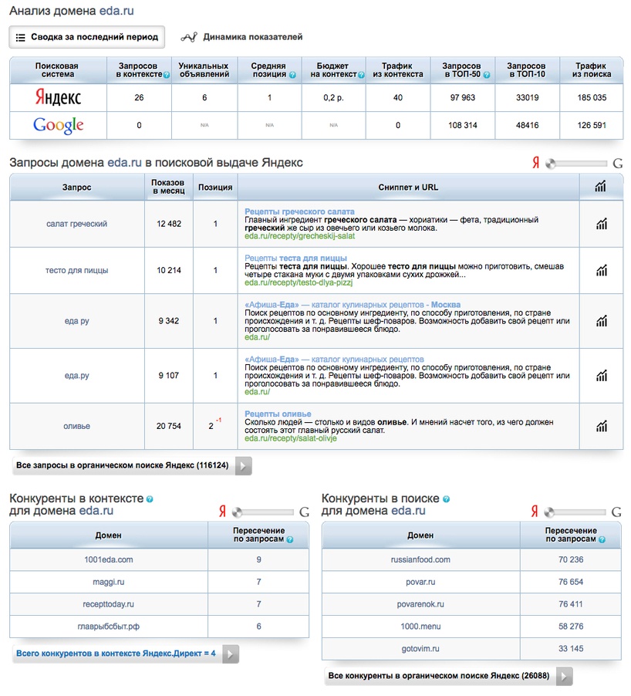Select Сводка за последний период tab

[x=86, y=37]
